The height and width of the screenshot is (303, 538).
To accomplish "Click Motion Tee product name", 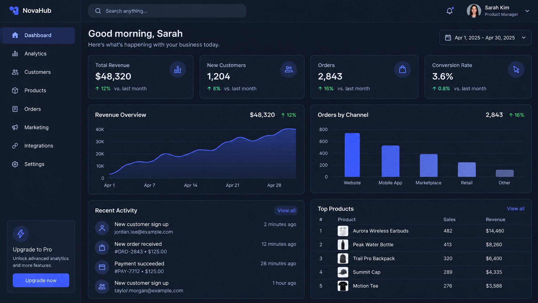I will click(365, 286).
